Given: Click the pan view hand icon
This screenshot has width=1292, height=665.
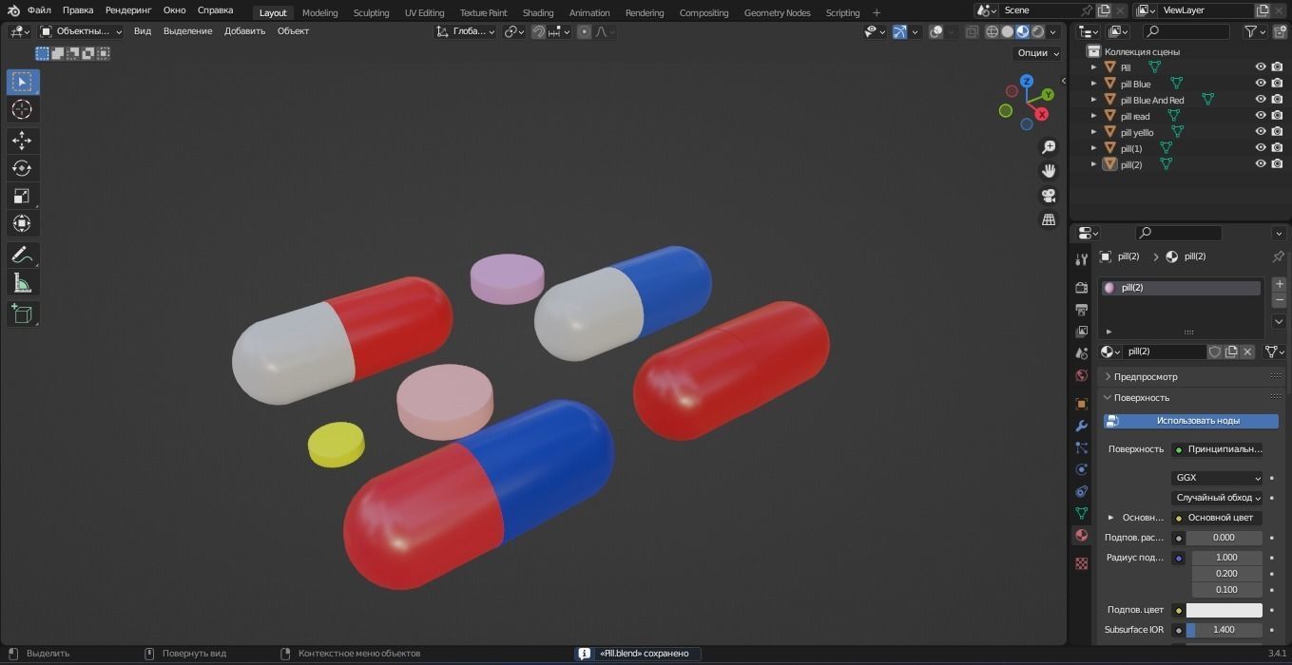Looking at the screenshot, I should click(x=1049, y=171).
